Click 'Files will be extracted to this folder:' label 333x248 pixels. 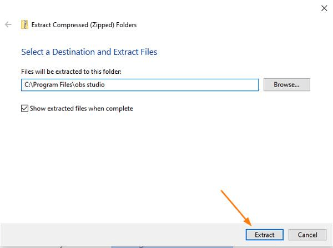tap(72, 72)
